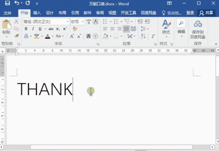Toggle bold formatting

tap(26, 29)
